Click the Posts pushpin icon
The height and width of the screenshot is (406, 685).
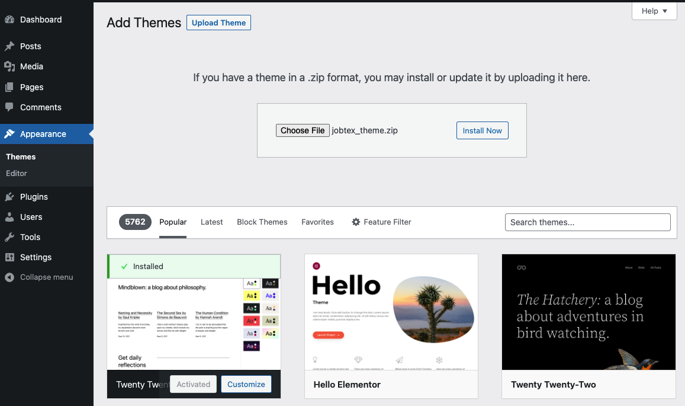pyautogui.click(x=9, y=46)
